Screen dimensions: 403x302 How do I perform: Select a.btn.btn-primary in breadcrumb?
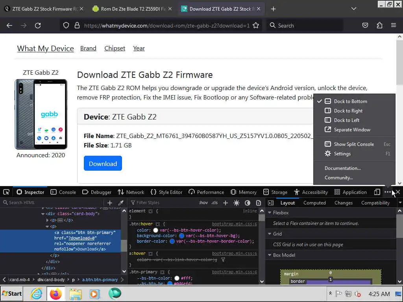[100, 280]
